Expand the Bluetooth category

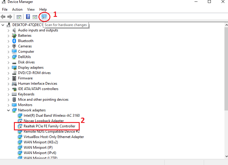point(8,41)
